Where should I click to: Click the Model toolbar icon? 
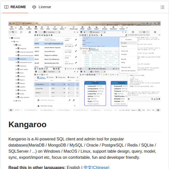point(82,28)
